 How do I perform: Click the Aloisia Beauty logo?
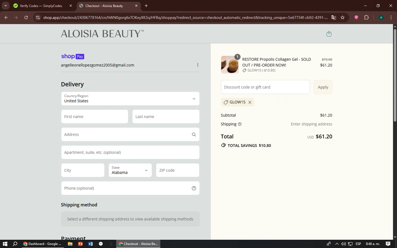(102, 34)
